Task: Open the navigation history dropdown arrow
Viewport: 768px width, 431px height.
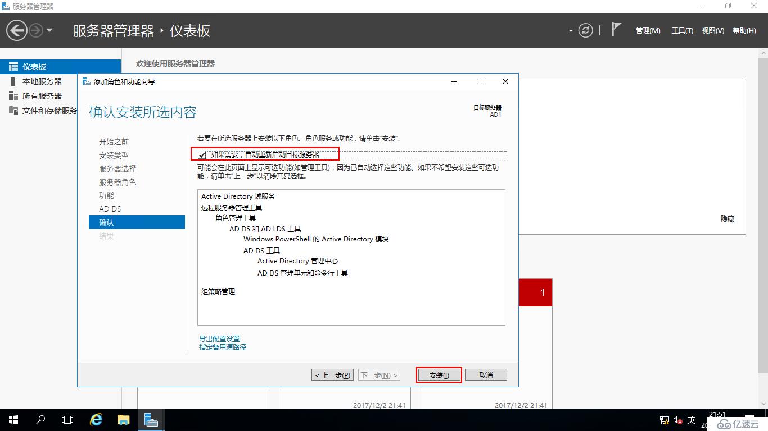Action: coord(49,30)
